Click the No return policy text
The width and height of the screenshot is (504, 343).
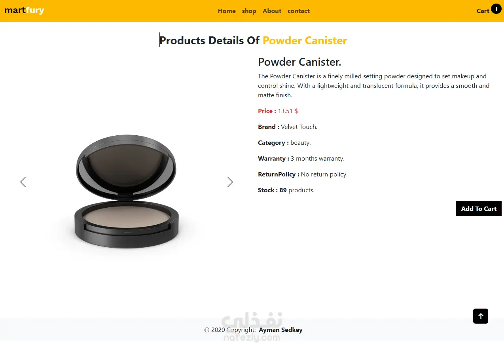coord(324,174)
